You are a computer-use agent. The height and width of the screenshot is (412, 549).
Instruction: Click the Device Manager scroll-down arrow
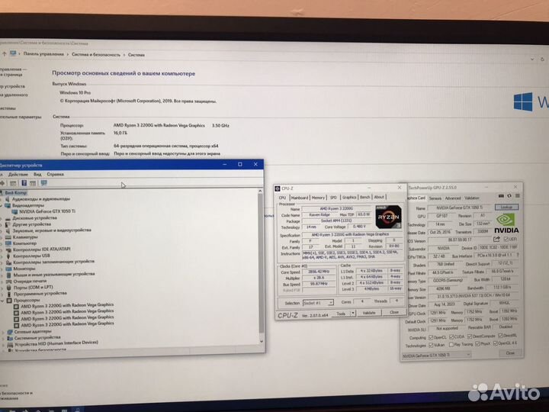click(262, 341)
